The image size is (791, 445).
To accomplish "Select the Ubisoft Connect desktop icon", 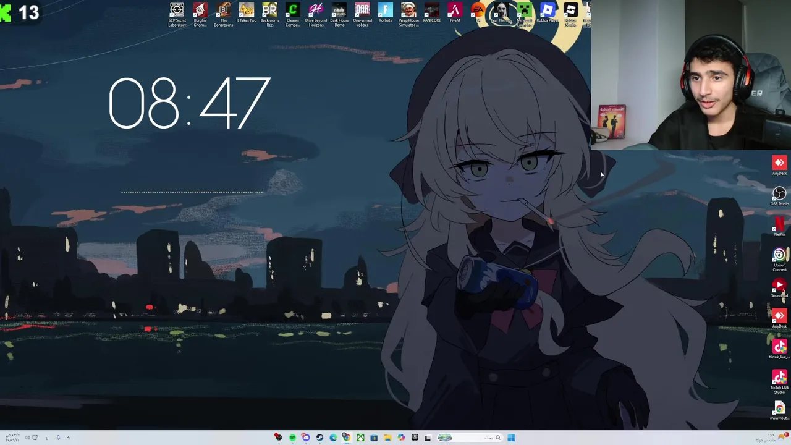I will click(779, 260).
